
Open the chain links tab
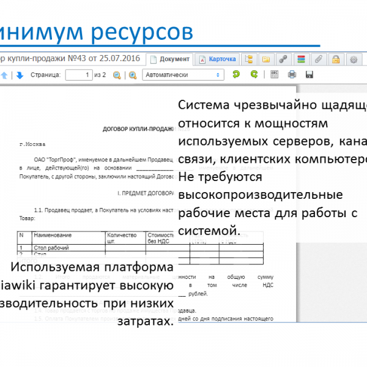click(x=283, y=59)
